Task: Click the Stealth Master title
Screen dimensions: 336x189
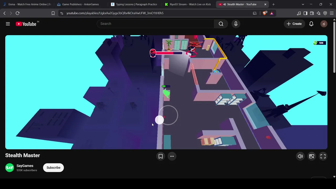Action: pyautogui.click(x=23, y=155)
